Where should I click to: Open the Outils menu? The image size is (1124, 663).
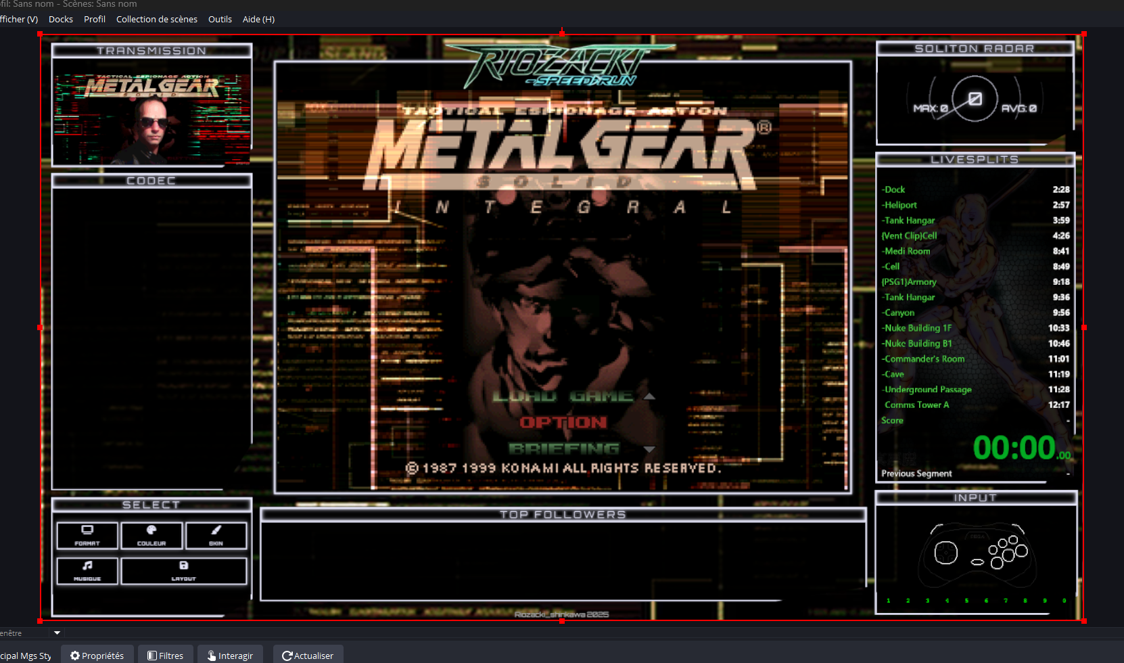click(x=220, y=19)
